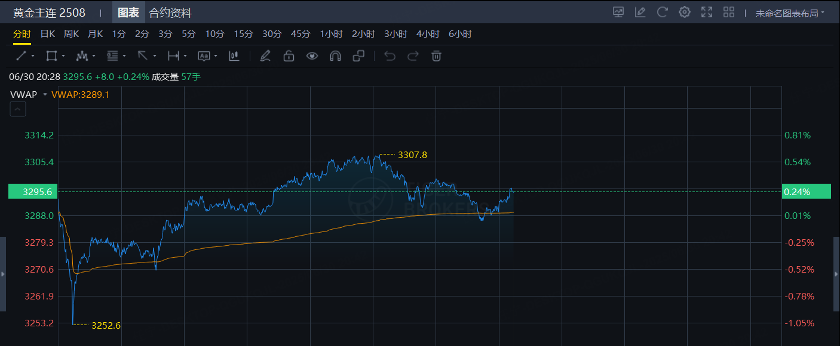840x346 pixels.
Task: Open chart settings gear icon
Action: tap(685, 12)
